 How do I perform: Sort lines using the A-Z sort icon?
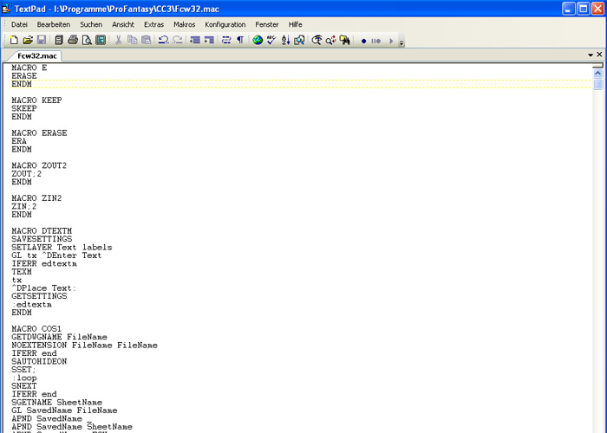pos(285,40)
